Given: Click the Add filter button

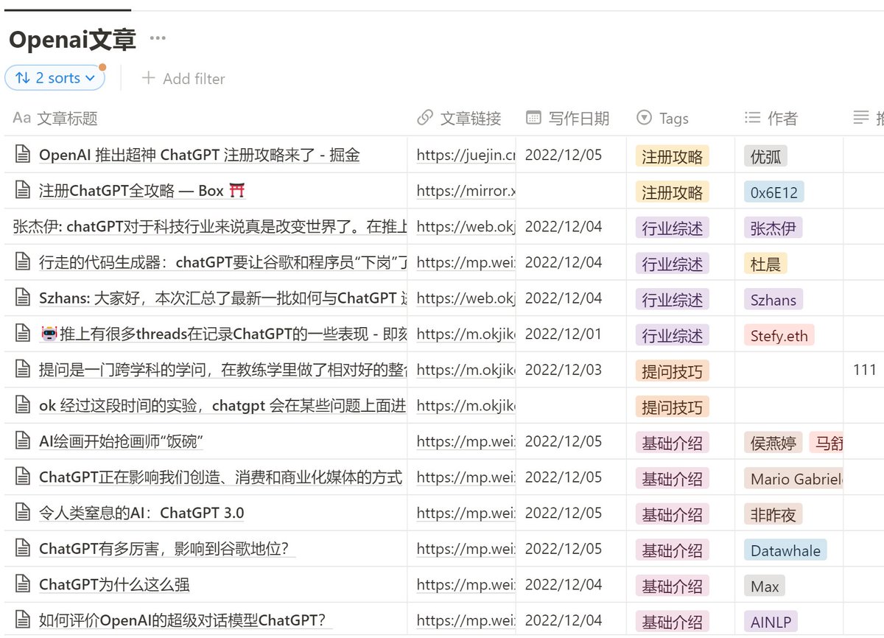Looking at the screenshot, I should [183, 78].
